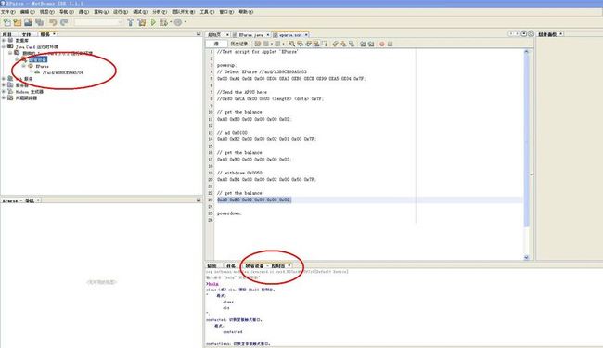Click the Shift Line Left editor icon
The width and height of the screenshot is (603, 348).
(363, 44)
